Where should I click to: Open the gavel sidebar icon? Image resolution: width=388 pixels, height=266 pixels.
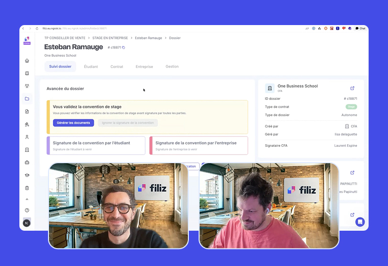coord(27,124)
